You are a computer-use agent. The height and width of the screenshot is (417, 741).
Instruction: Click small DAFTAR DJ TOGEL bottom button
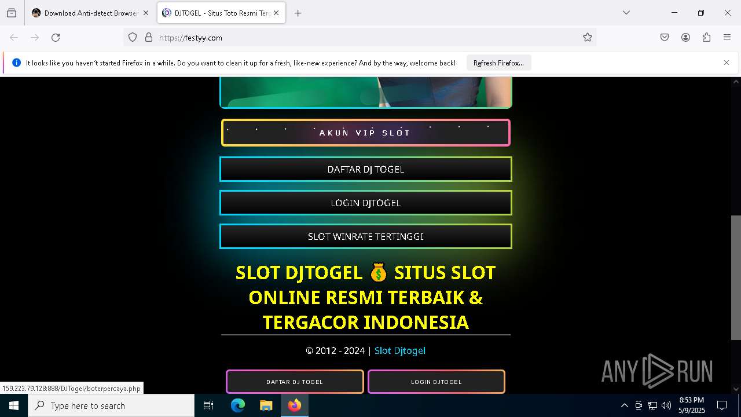(x=295, y=382)
